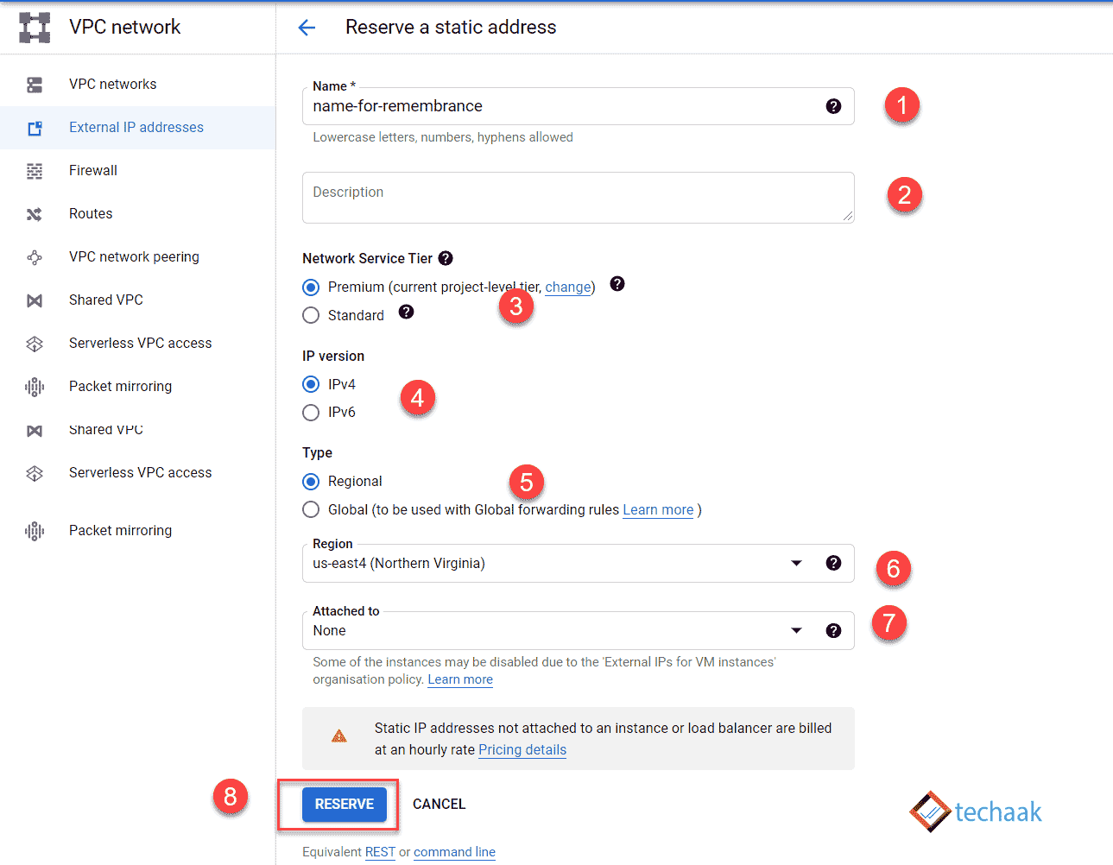
Task: Open the equivalent command line link
Action: click(454, 852)
